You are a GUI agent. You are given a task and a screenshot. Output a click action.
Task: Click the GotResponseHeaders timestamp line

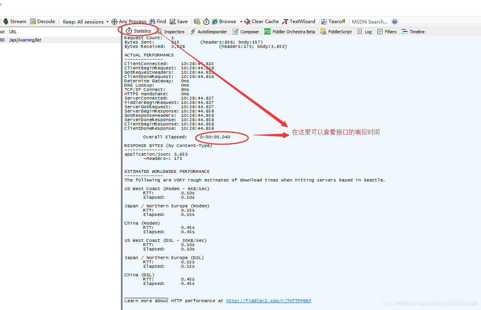(x=169, y=116)
